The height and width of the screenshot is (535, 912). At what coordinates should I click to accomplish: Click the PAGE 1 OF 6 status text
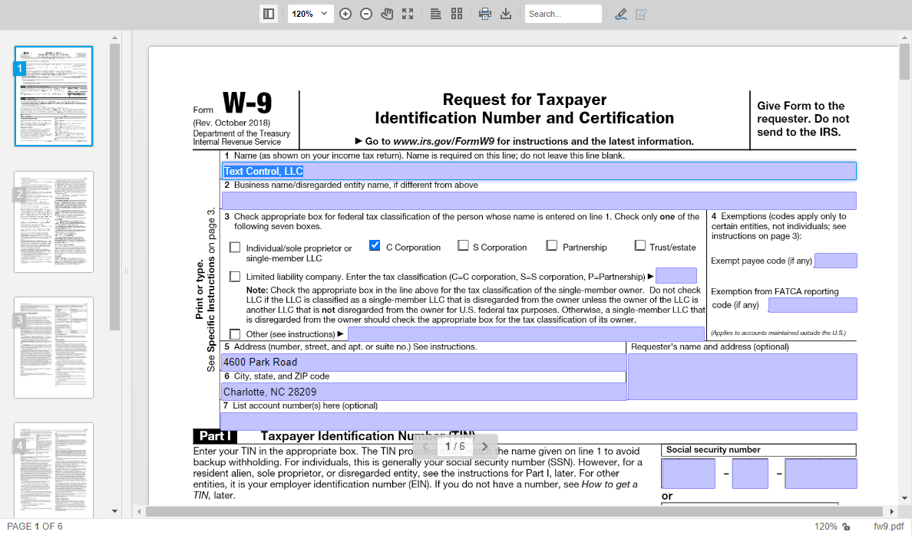click(x=35, y=527)
